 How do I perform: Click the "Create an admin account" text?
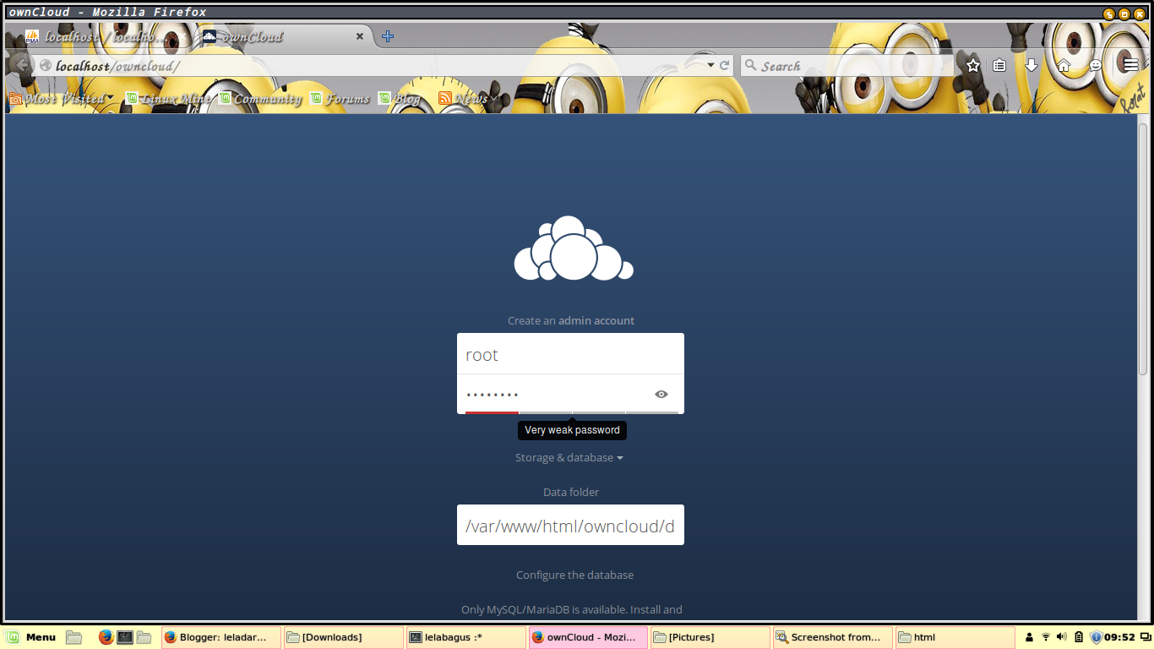point(571,320)
